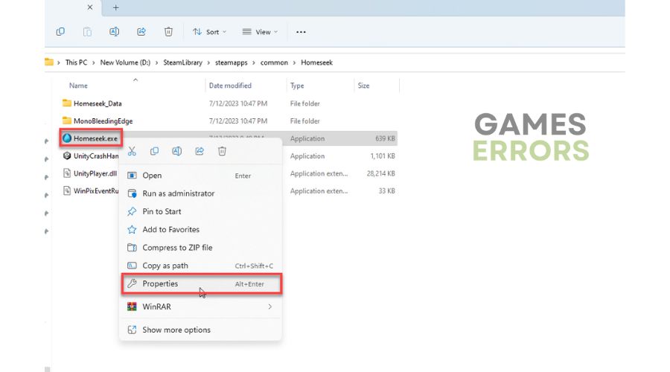Viewport: 670px width, 372px height.
Task: Expand chevron between steamapps and common
Action: point(254,62)
